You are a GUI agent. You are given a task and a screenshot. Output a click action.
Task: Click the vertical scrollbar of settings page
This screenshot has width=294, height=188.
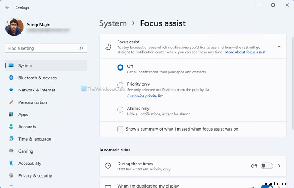[x=293, y=84]
